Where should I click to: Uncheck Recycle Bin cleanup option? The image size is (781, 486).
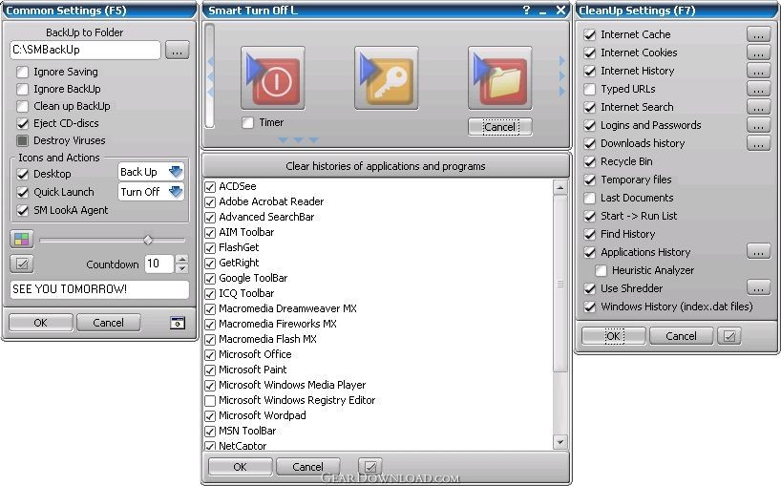click(x=590, y=161)
